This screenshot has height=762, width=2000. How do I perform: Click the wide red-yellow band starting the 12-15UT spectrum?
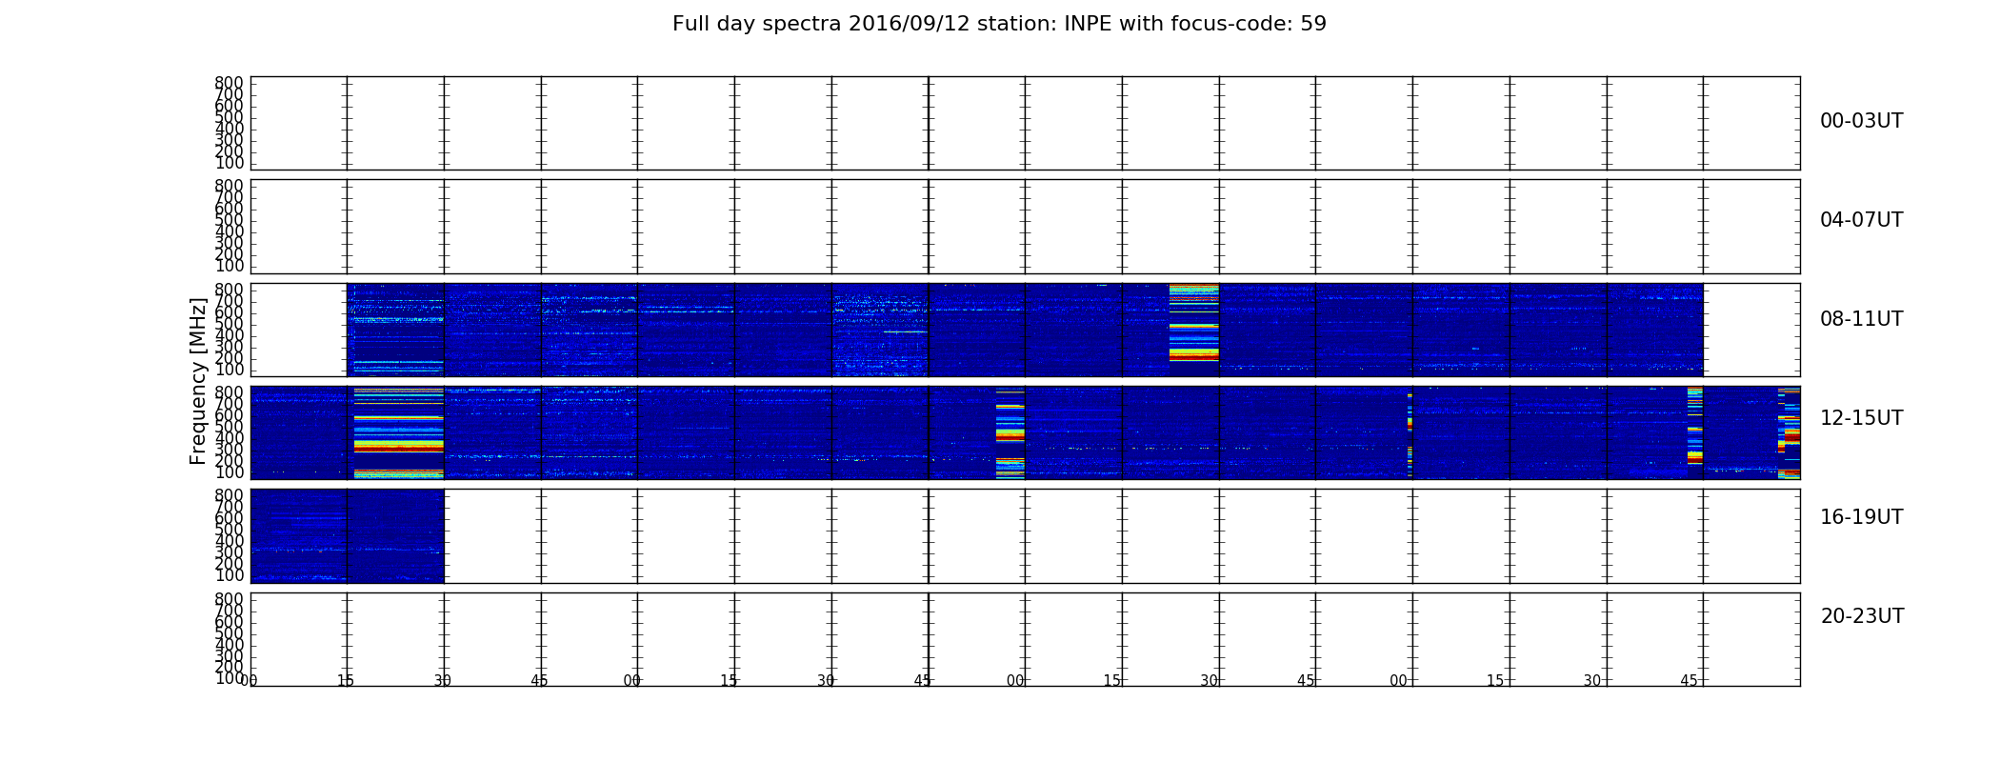point(398,432)
